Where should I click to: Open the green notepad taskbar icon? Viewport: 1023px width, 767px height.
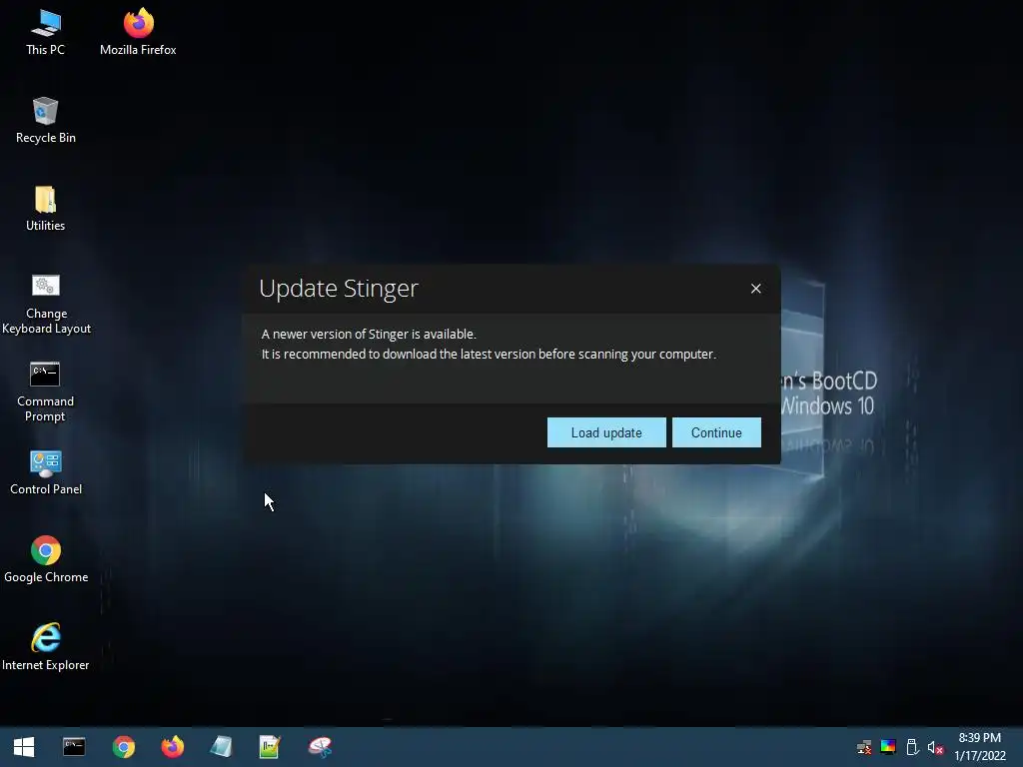click(270, 747)
